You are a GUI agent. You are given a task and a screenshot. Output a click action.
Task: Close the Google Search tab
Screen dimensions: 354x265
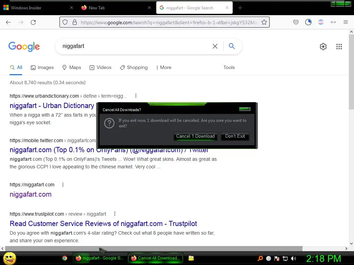coord(227,8)
